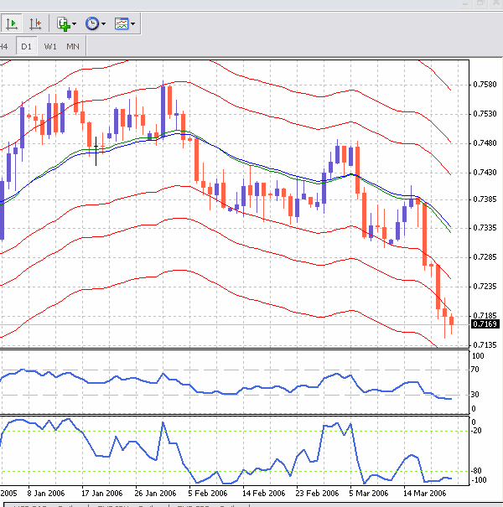Select the blue moving average line
This screenshot has height=507, width=503.
click(x=251, y=162)
